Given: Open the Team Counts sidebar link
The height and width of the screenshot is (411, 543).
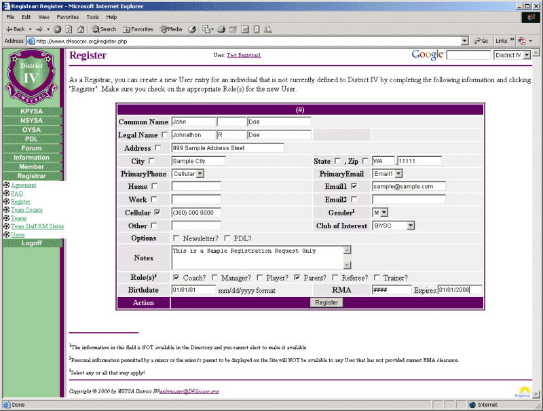Looking at the screenshot, I should 26,210.
